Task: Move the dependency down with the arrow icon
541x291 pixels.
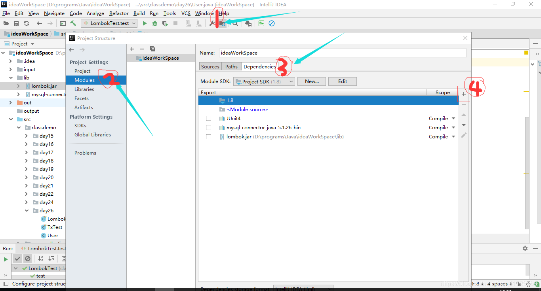Action: coord(464,125)
